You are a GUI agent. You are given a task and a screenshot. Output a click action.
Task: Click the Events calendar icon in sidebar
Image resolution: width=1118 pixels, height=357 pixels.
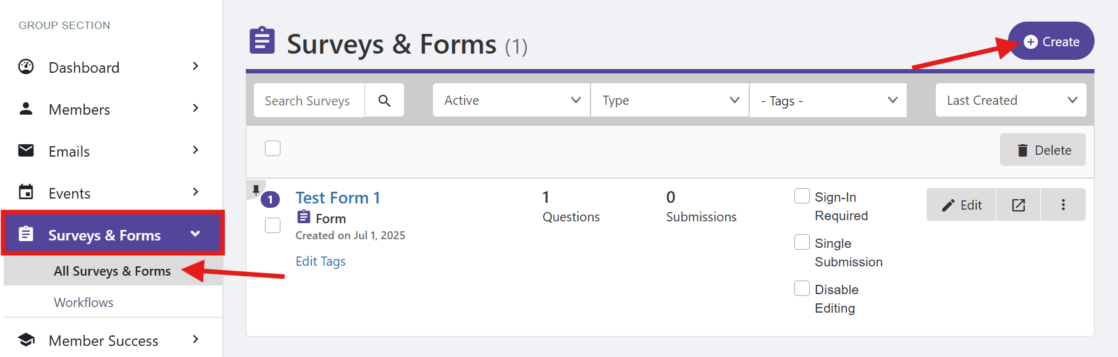[26, 192]
